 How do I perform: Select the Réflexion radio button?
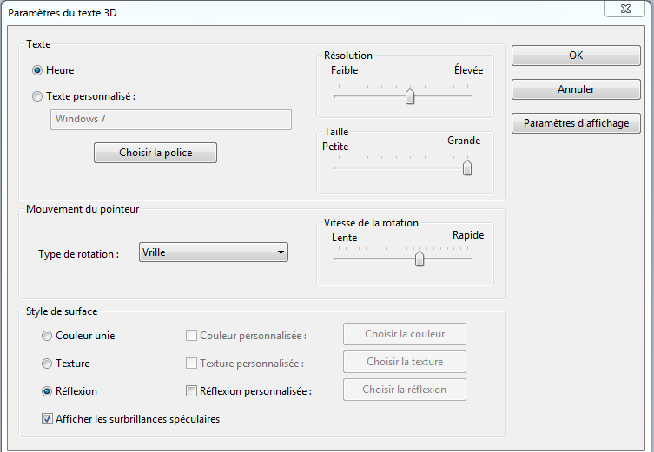click(x=47, y=391)
